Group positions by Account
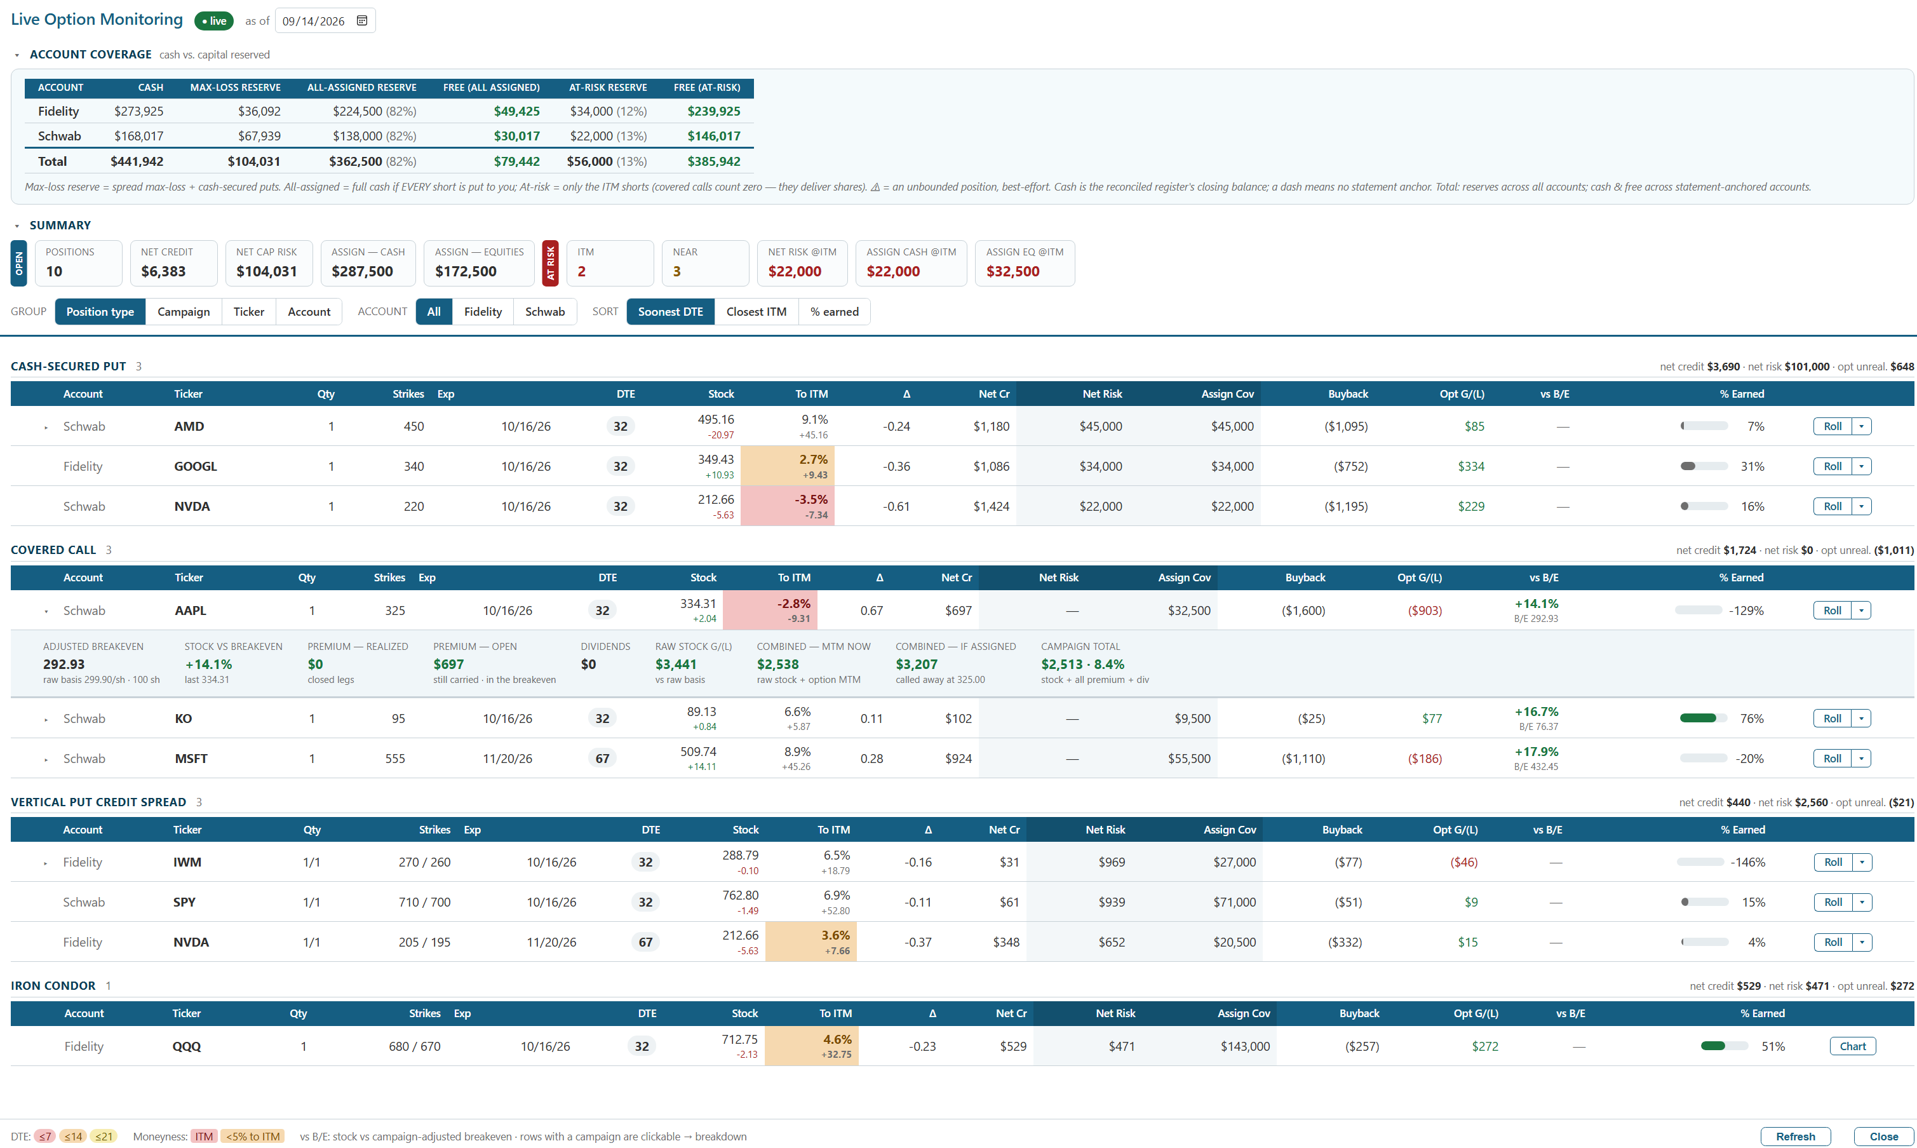This screenshot has height=1148, width=1917. (309, 312)
